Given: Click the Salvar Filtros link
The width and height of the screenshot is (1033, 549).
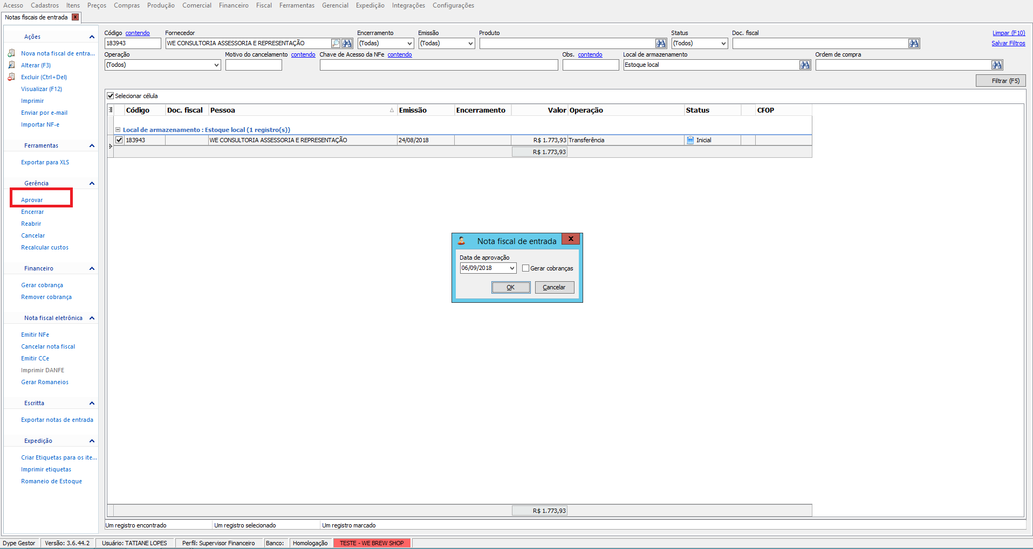Looking at the screenshot, I should pyautogui.click(x=1008, y=43).
